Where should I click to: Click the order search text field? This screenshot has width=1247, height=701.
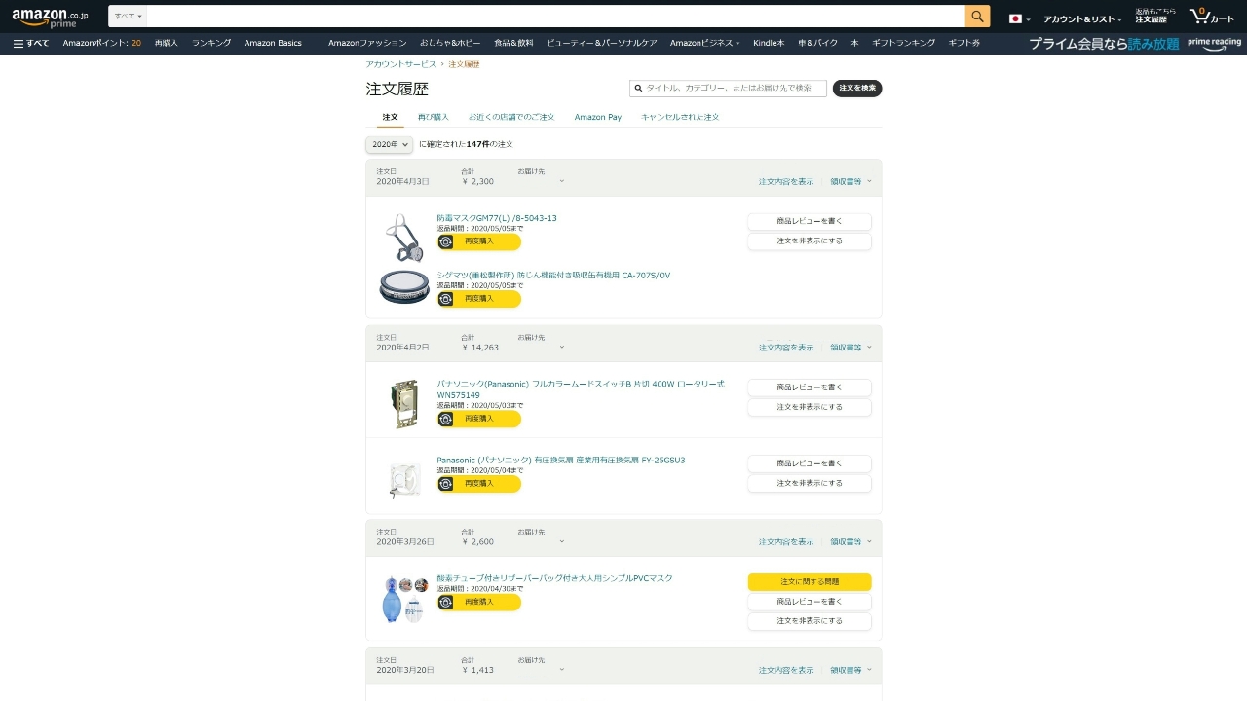728,88
